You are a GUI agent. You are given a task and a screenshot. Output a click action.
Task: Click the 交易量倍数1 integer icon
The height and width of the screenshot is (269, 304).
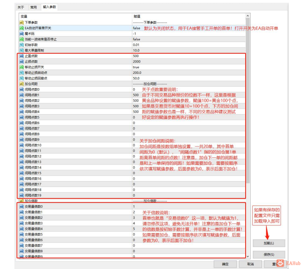point(21,212)
